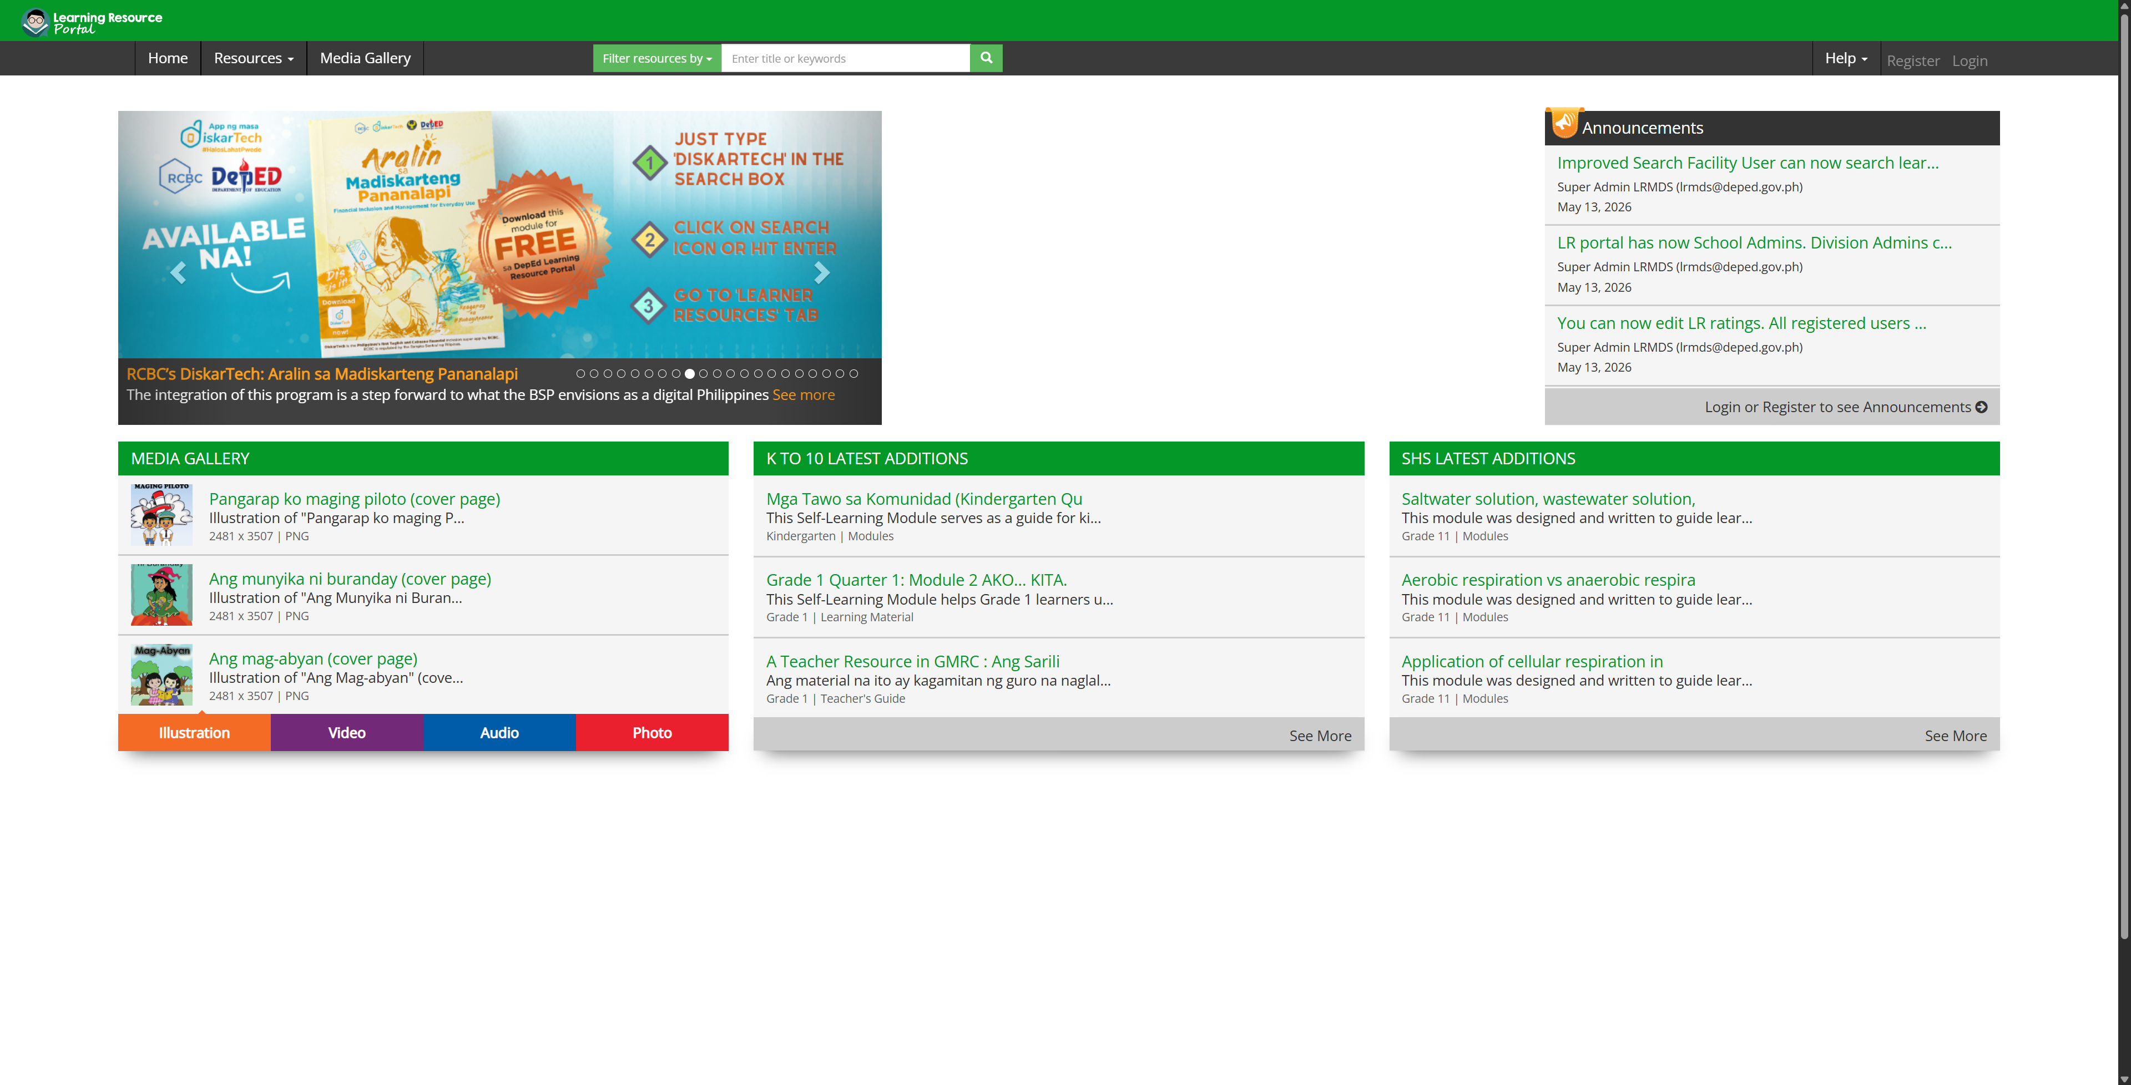Click the Register link

pos(1912,60)
